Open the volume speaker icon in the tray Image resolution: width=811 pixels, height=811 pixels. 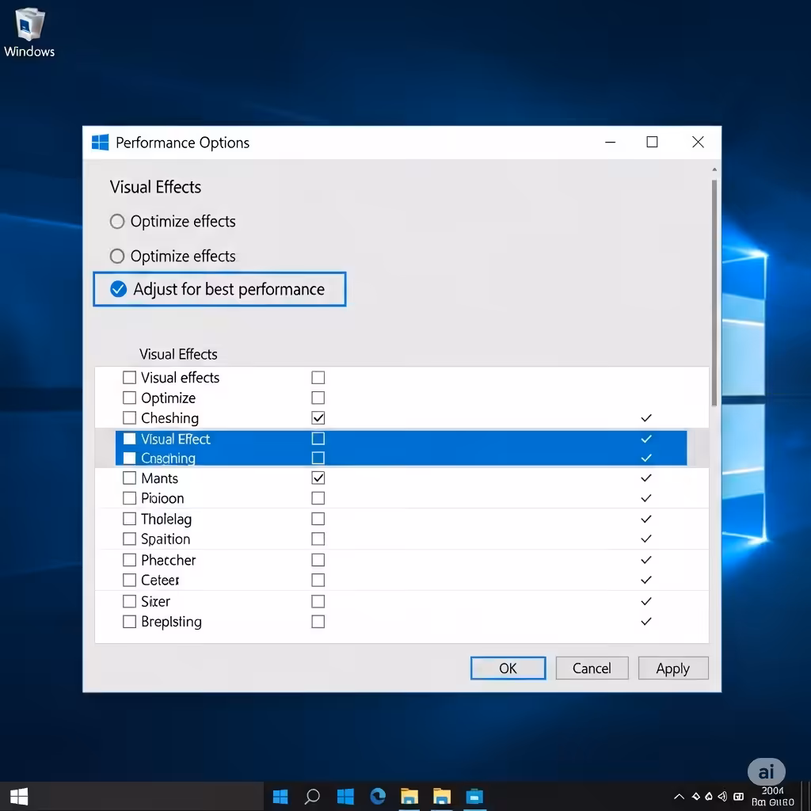[722, 797]
